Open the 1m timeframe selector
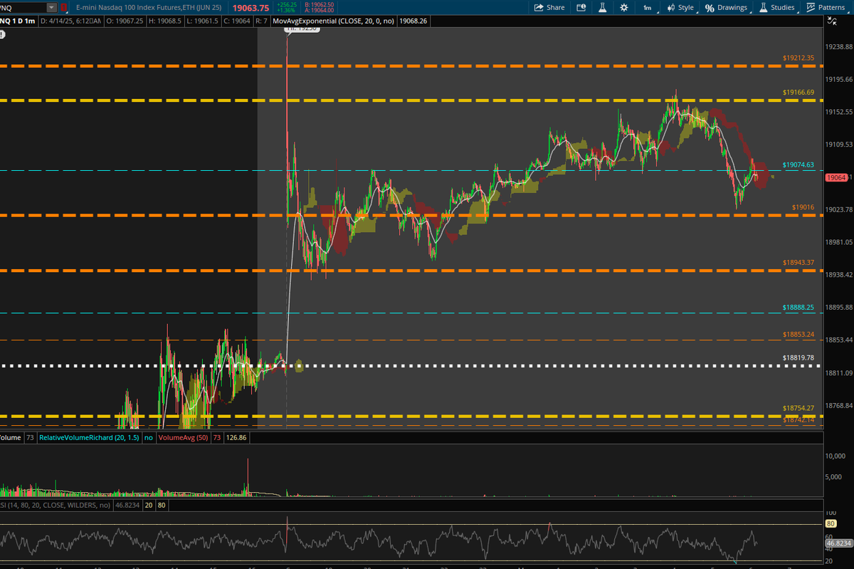This screenshot has height=569, width=854. point(647,7)
